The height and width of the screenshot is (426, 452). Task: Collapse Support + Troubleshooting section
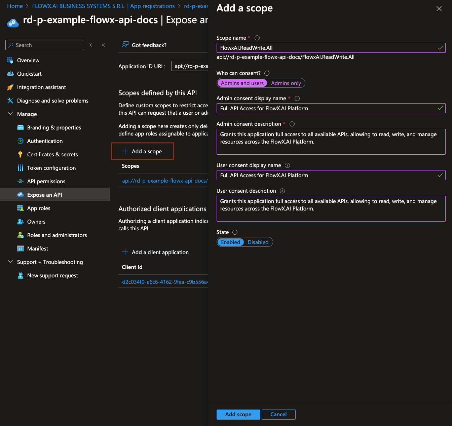(10, 262)
